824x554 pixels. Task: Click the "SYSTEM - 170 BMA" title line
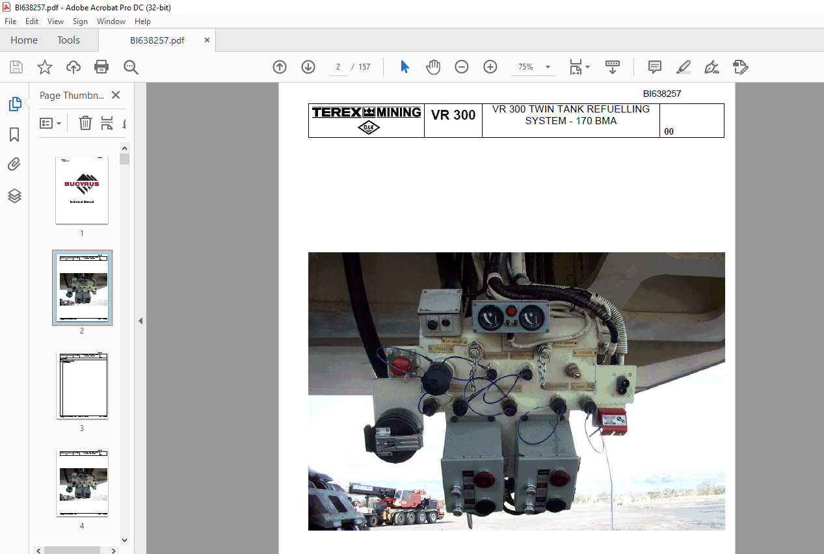coord(571,121)
